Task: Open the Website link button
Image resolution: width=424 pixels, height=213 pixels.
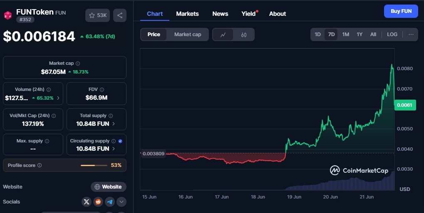Action: coord(109,187)
